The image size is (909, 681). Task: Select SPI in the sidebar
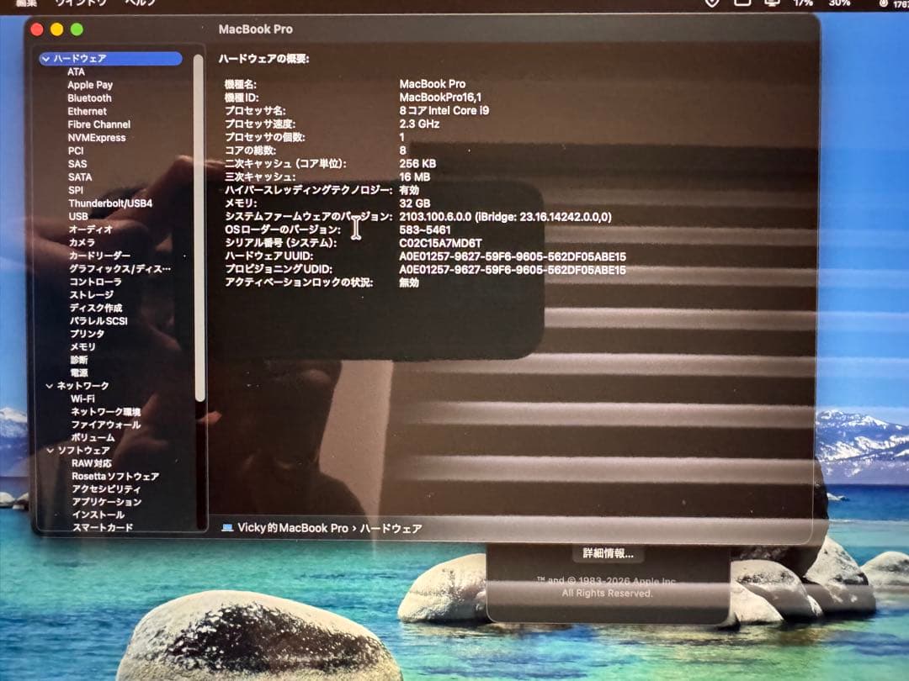76,190
